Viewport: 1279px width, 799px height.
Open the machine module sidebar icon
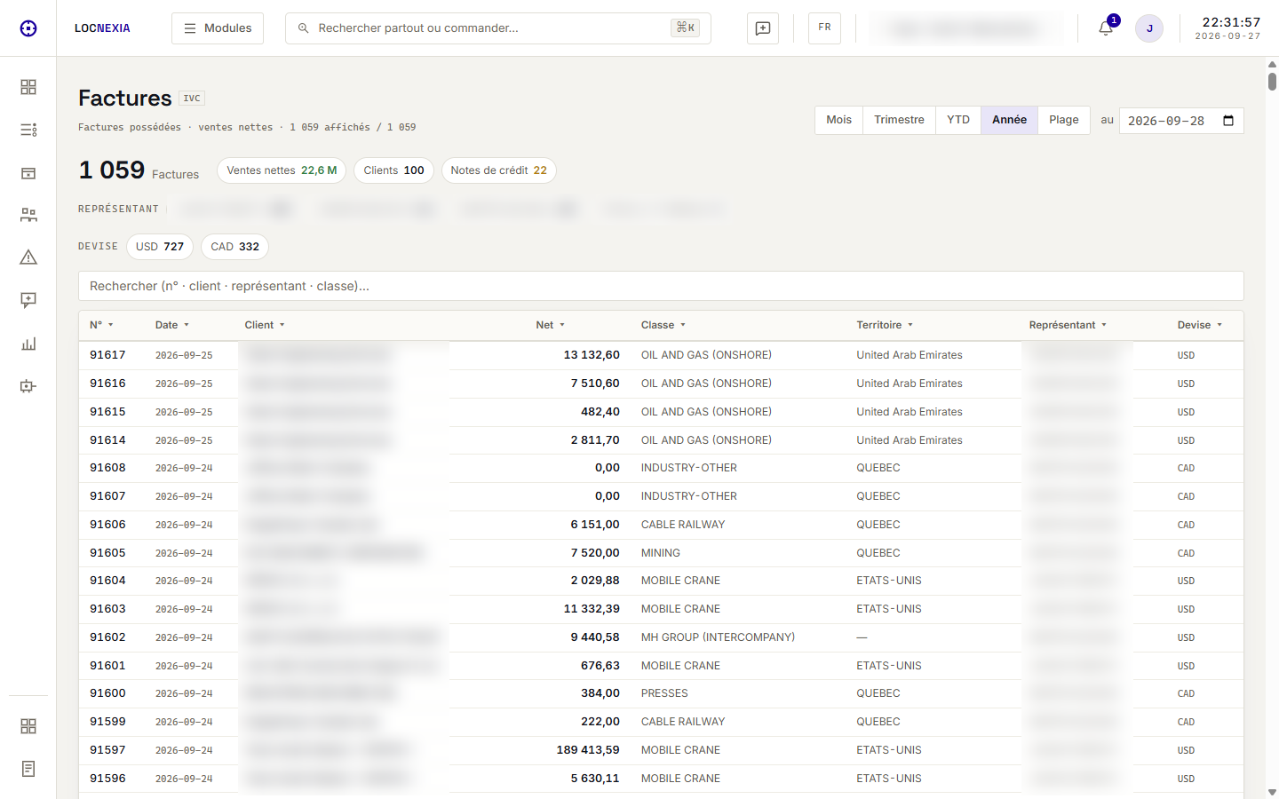28,386
